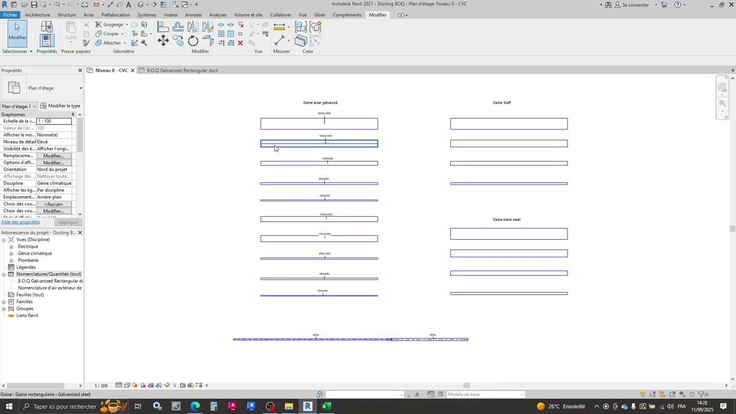Open the Plan d'étage instance filter dropdown
736x414 pixels.
click(x=34, y=106)
